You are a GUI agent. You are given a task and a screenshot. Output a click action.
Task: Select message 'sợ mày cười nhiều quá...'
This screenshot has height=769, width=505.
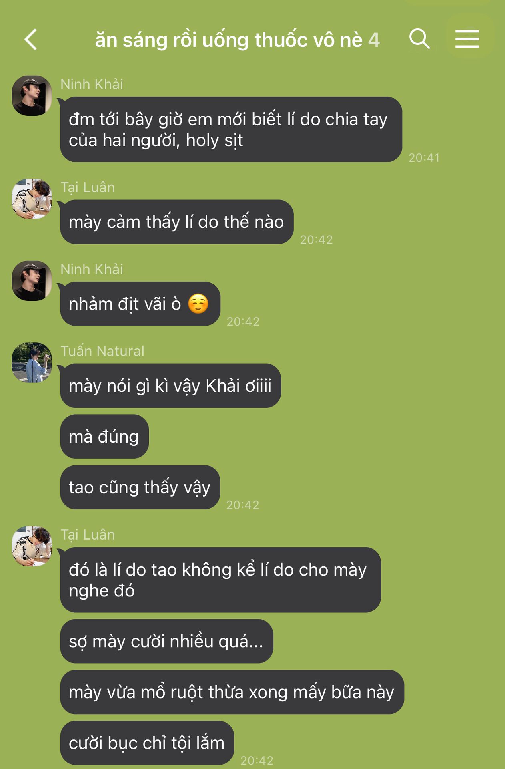coord(166,641)
